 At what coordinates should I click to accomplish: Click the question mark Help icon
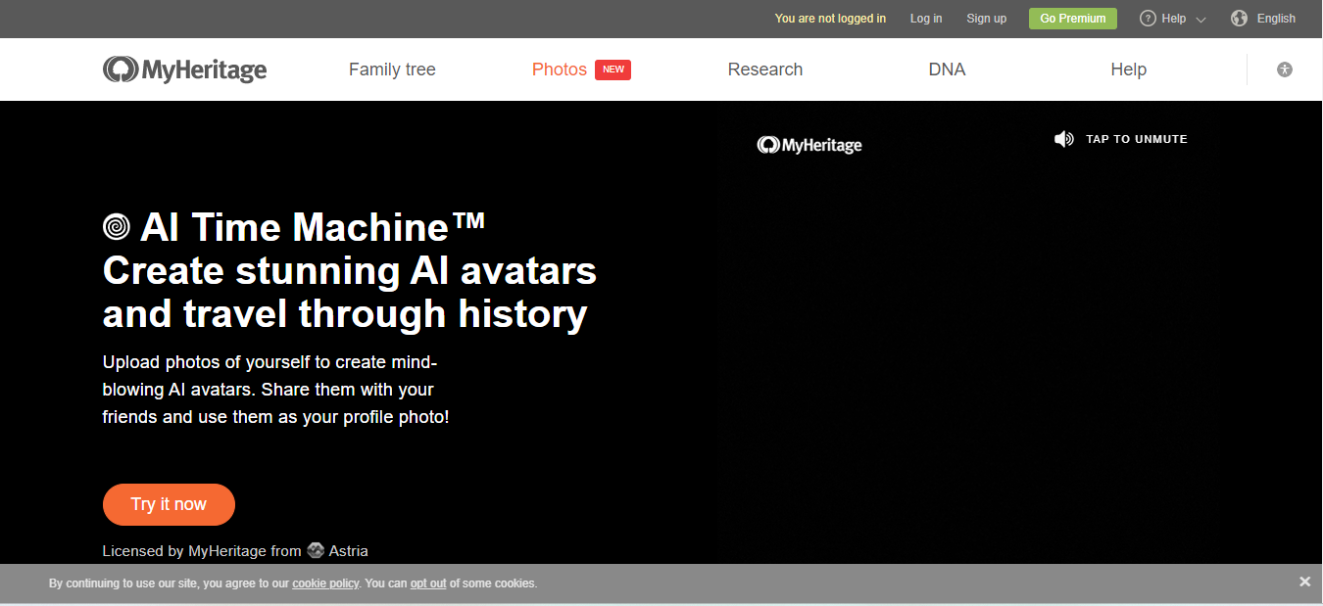pos(1148,19)
